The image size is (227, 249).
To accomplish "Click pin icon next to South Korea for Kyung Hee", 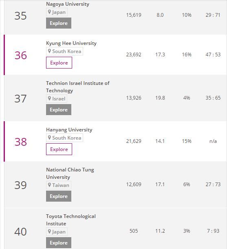I will [49, 51].
